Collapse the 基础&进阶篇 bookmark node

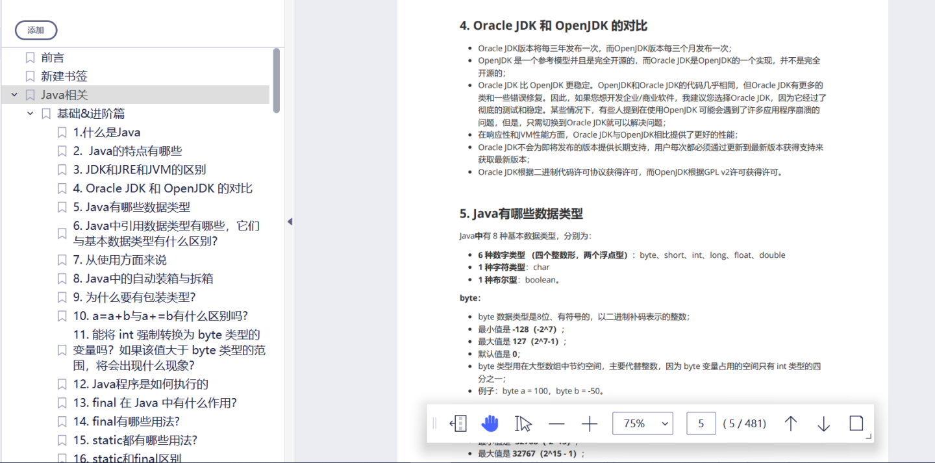click(x=30, y=113)
